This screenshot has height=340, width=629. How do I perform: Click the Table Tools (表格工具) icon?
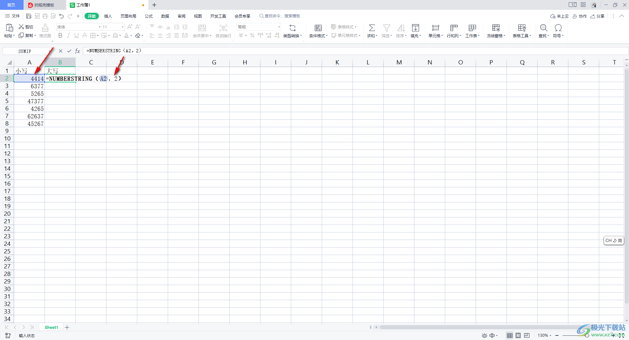point(522,28)
